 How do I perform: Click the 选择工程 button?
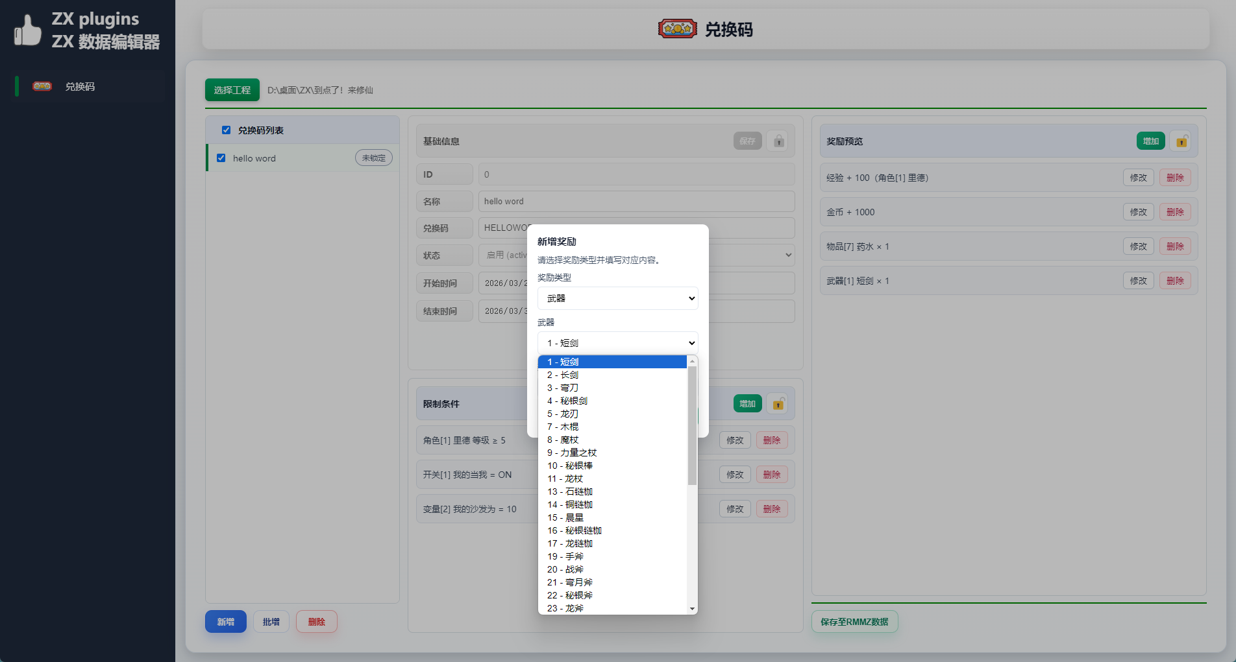tap(232, 90)
